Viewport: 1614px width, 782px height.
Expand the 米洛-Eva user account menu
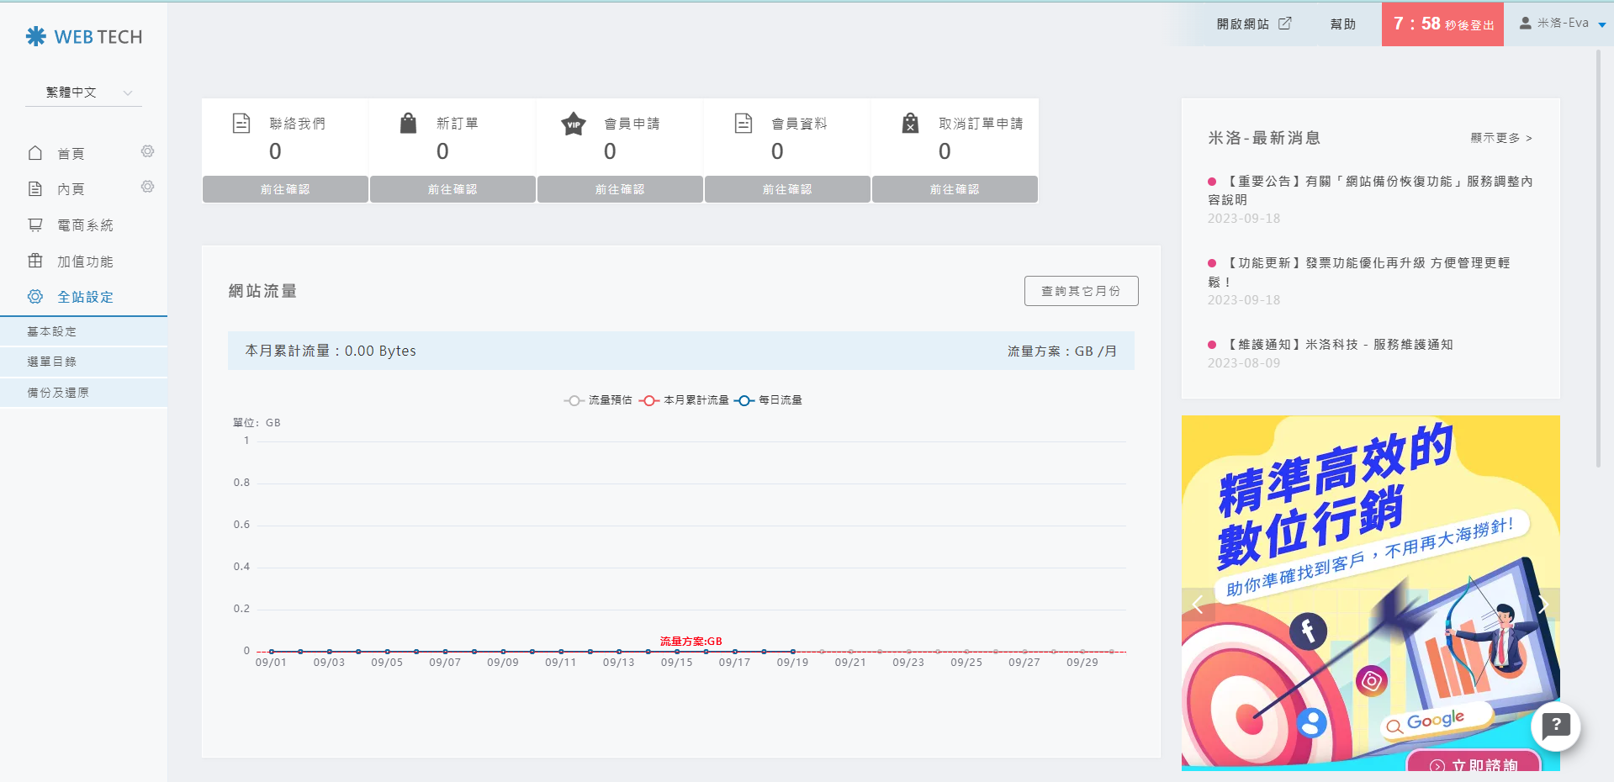pos(1562,24)
